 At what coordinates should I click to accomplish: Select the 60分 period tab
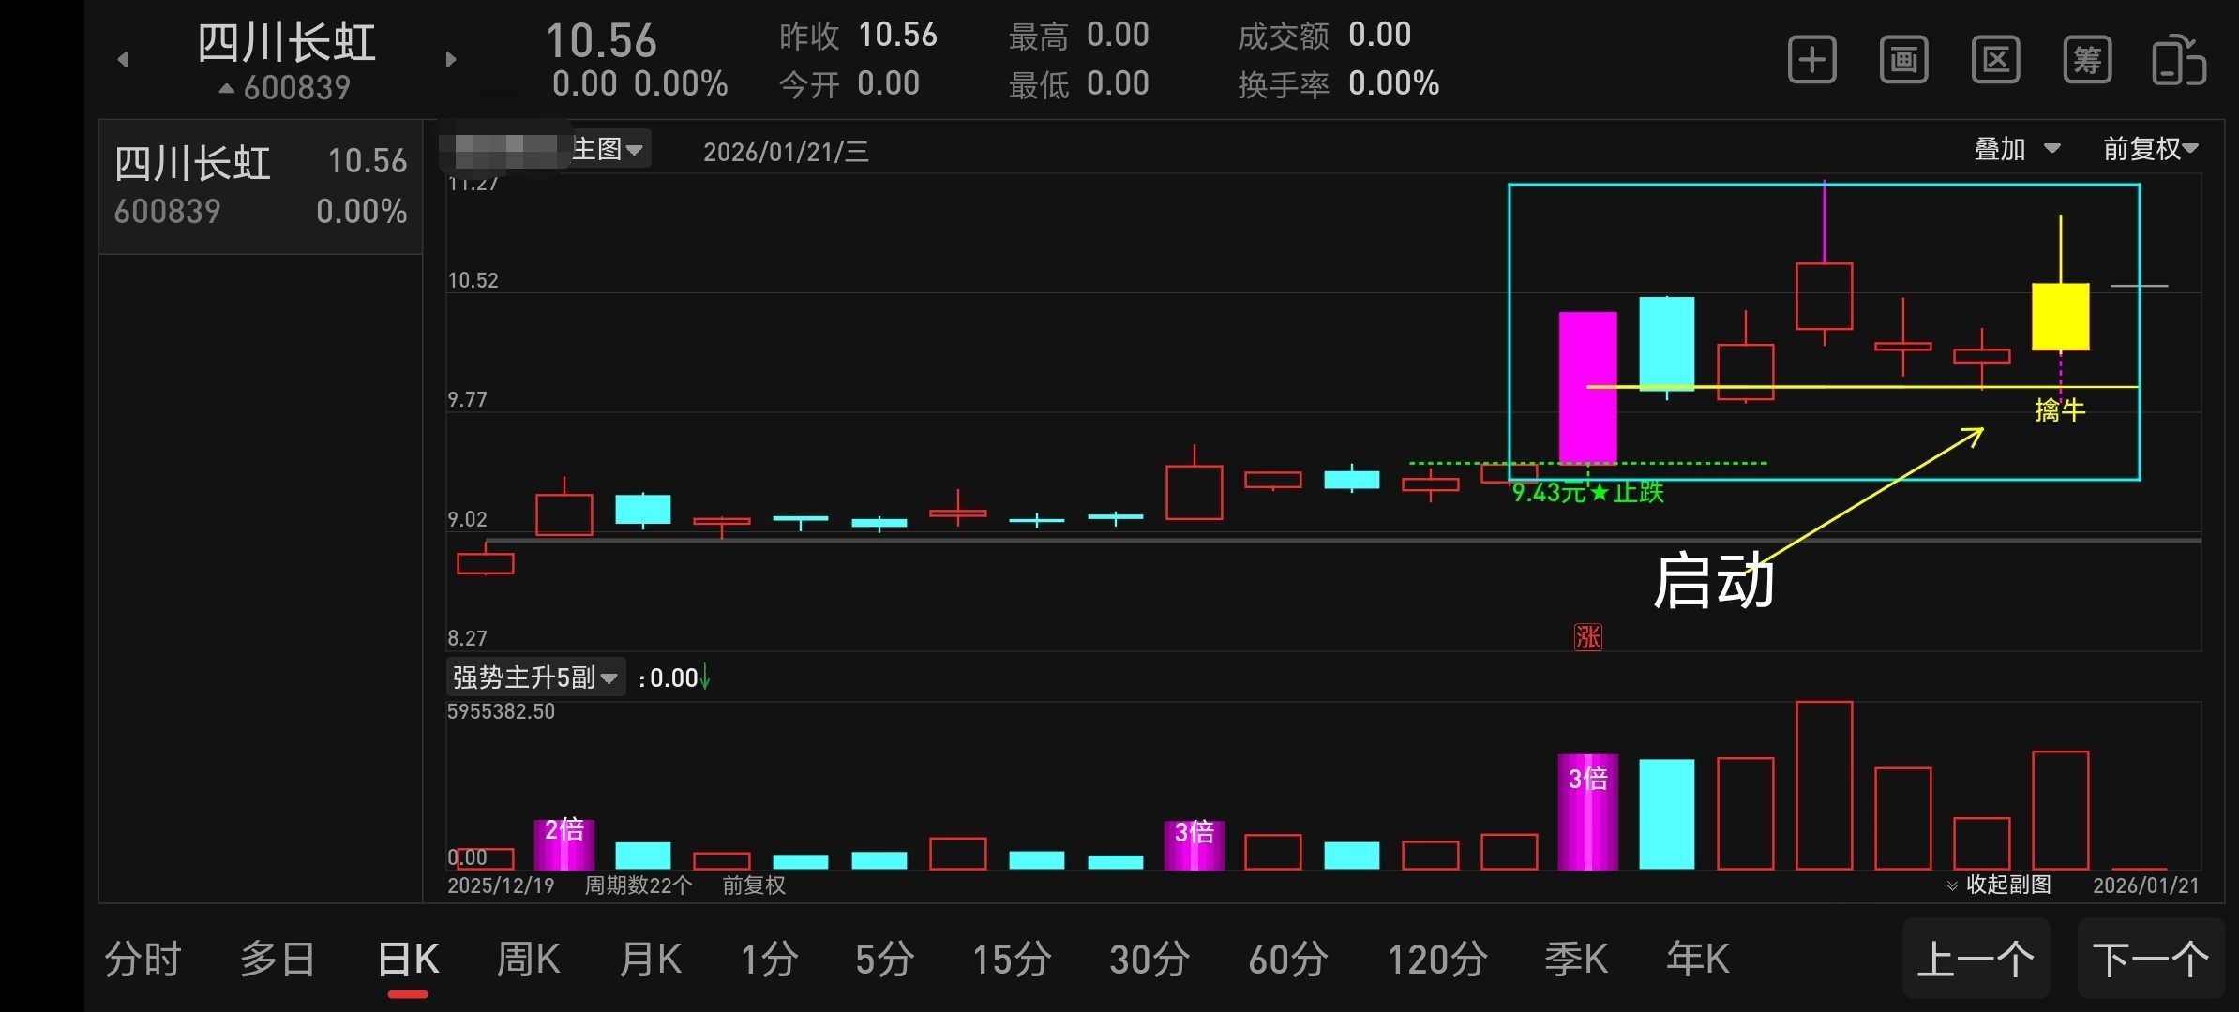1287,960
